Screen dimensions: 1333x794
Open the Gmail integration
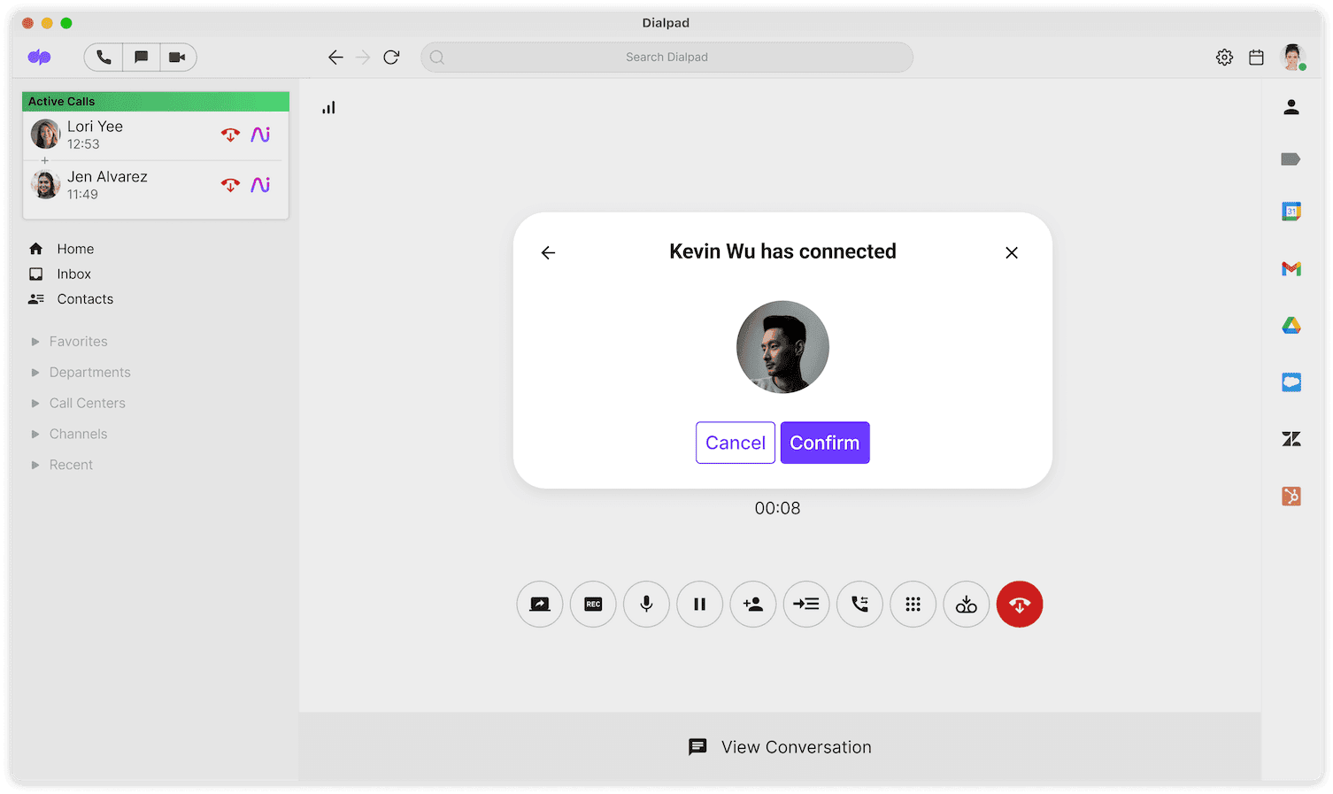(1291, 268)
